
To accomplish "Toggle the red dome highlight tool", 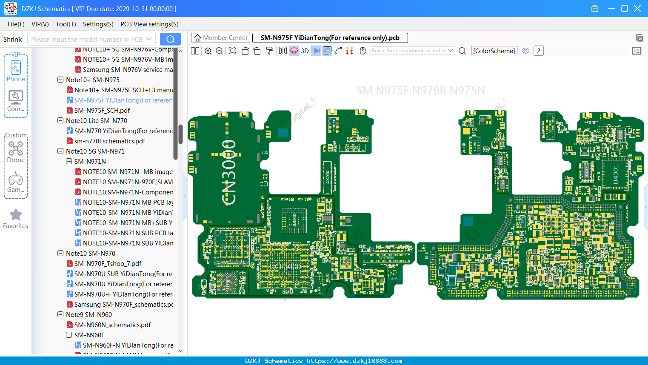I will click(x=294, y=51).
